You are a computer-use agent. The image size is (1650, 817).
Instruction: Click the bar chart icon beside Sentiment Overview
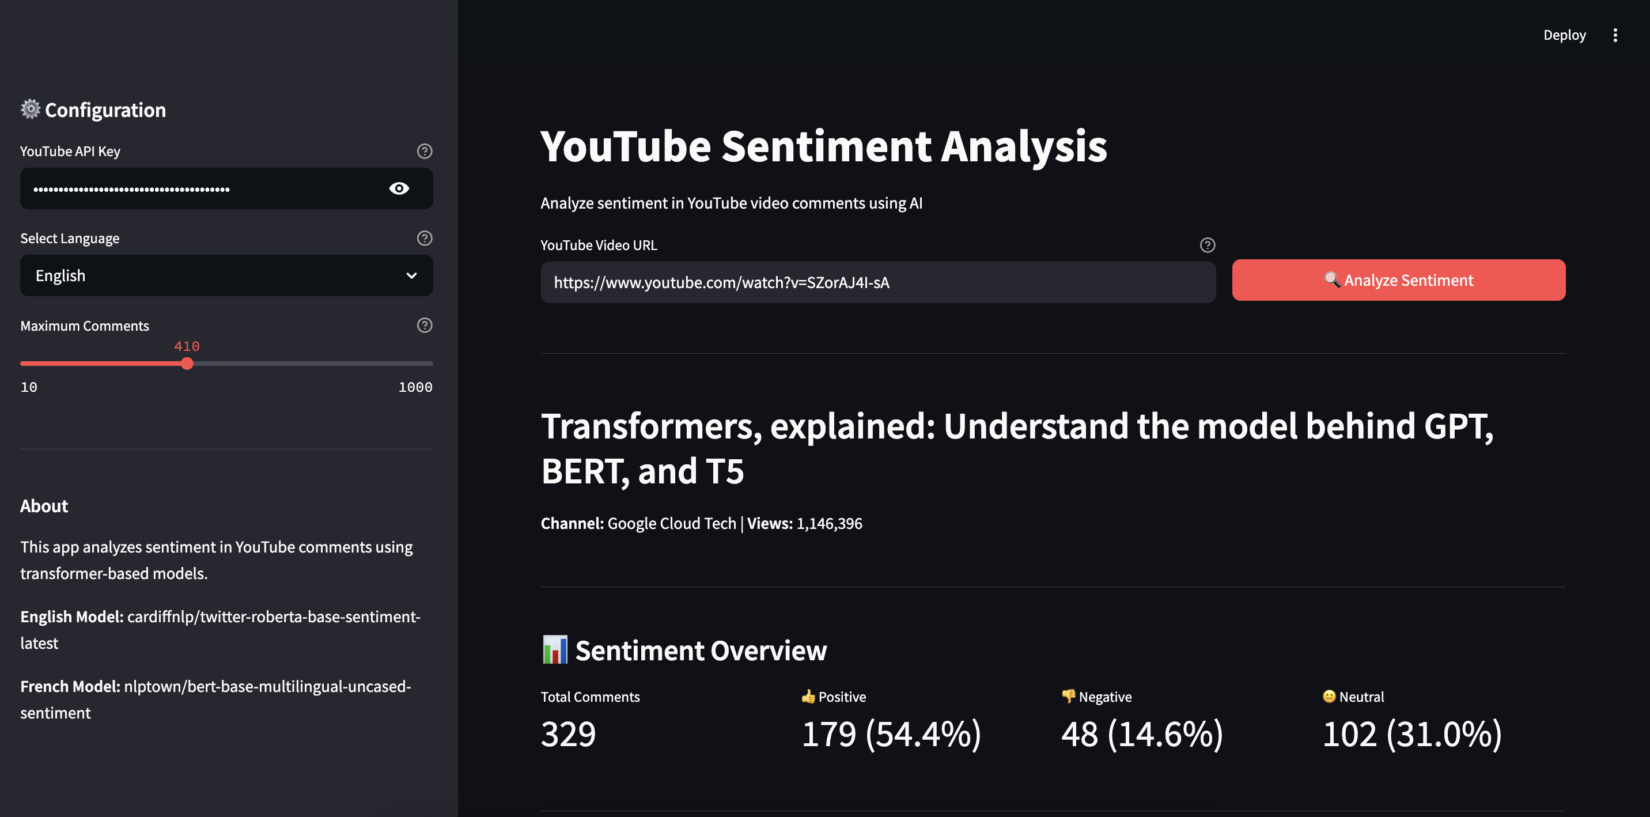(x=555, y=649)
